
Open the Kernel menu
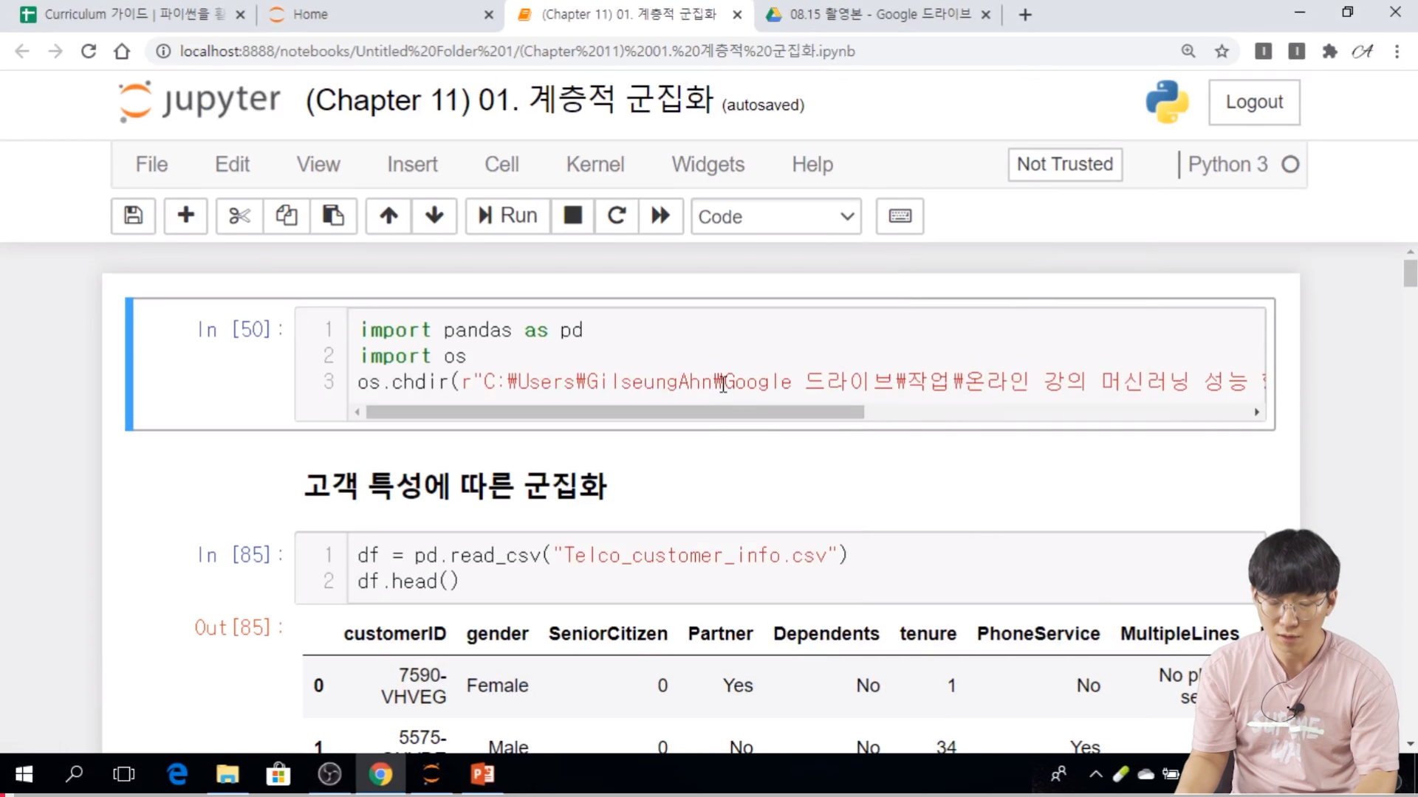[595, 164]
